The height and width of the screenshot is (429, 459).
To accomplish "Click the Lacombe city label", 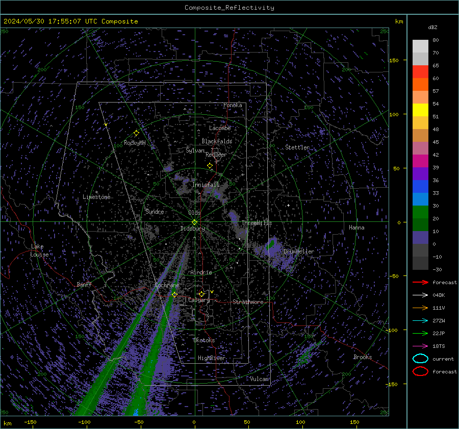I will [220, 128].
